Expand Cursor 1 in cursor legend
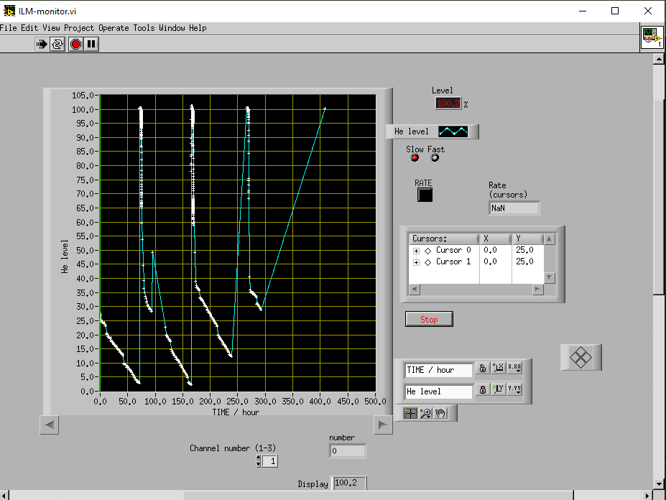This screenshot has height=500, width=666. coord(416,262)
